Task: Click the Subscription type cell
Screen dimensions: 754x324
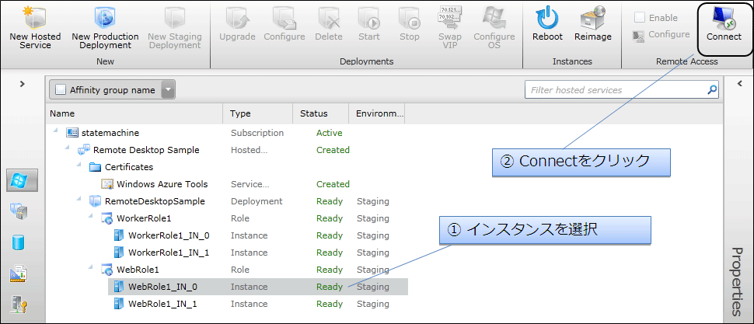Action: click(x=257, y=133)
